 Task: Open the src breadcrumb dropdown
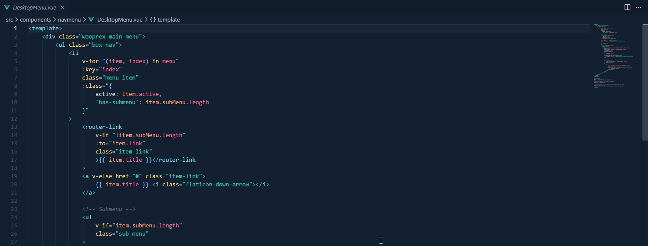(x=10, y=19)
